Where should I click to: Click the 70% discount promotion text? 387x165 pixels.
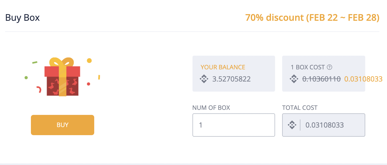pyautogui.click(x=312, y=18)
